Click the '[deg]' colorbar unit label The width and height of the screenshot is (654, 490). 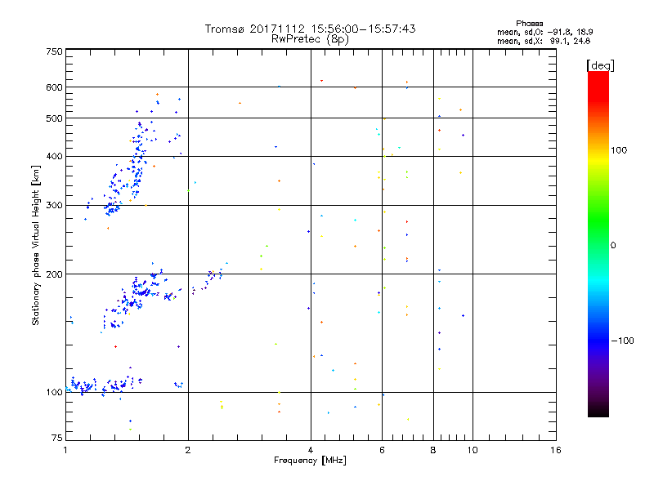coord(600,65)
